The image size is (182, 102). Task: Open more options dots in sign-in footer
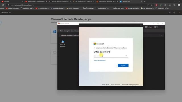tap(141, 85)
